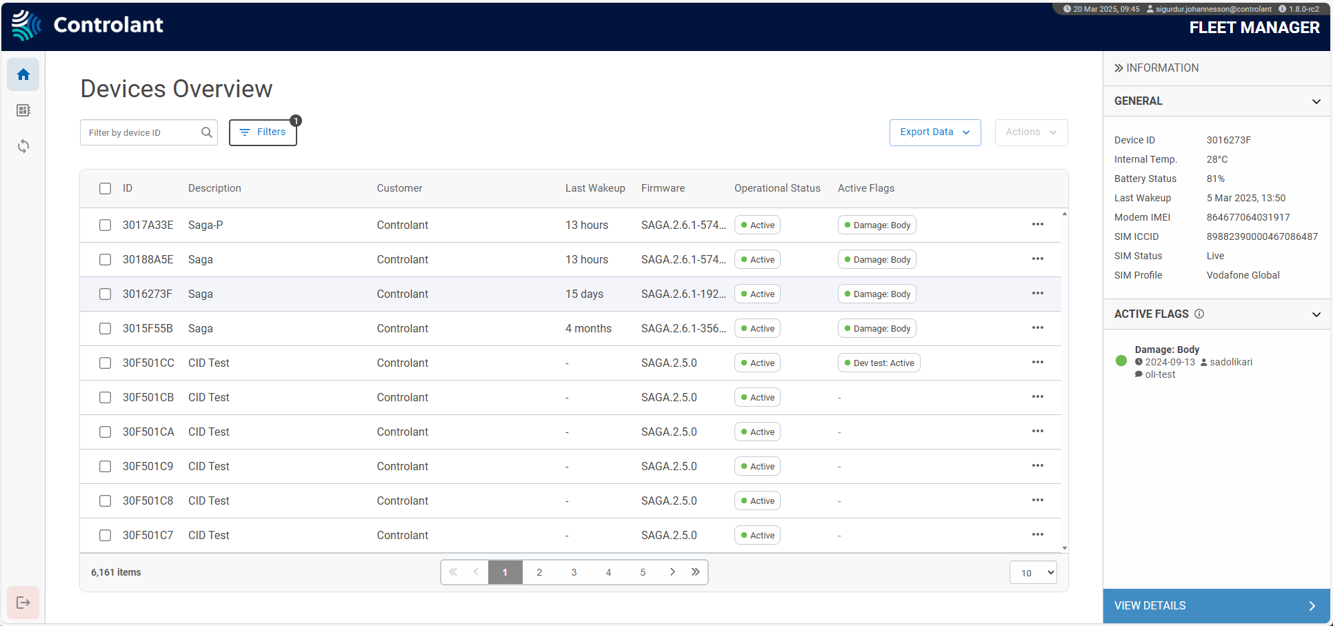
Task: Open row menu for device 30F501CB
Action: pyautogui.click(x=1038, y=397)
